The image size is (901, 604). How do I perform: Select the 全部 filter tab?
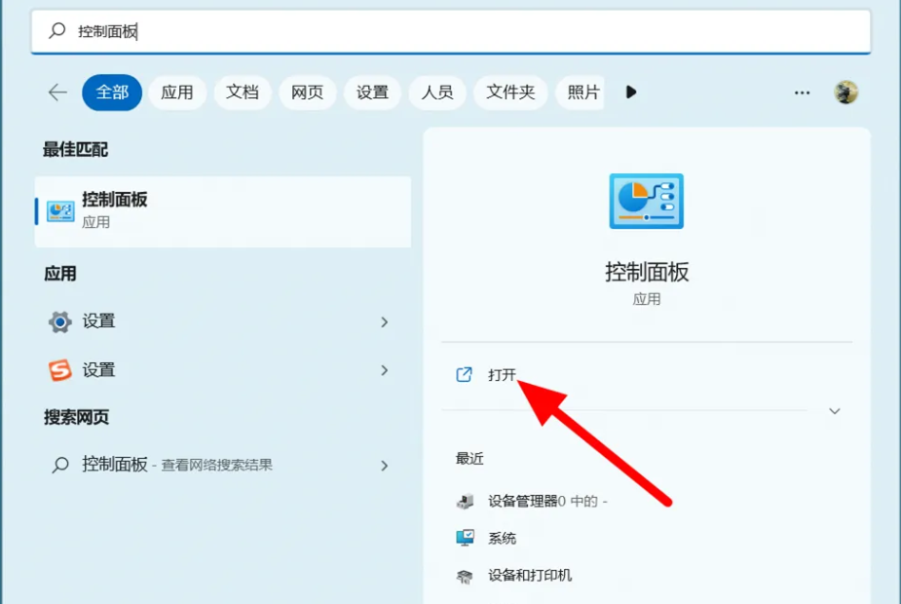112,93
